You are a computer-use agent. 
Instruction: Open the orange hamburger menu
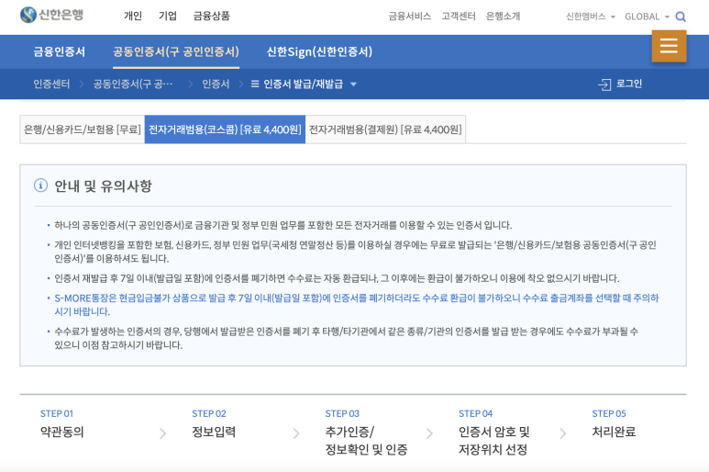(669, 46)
